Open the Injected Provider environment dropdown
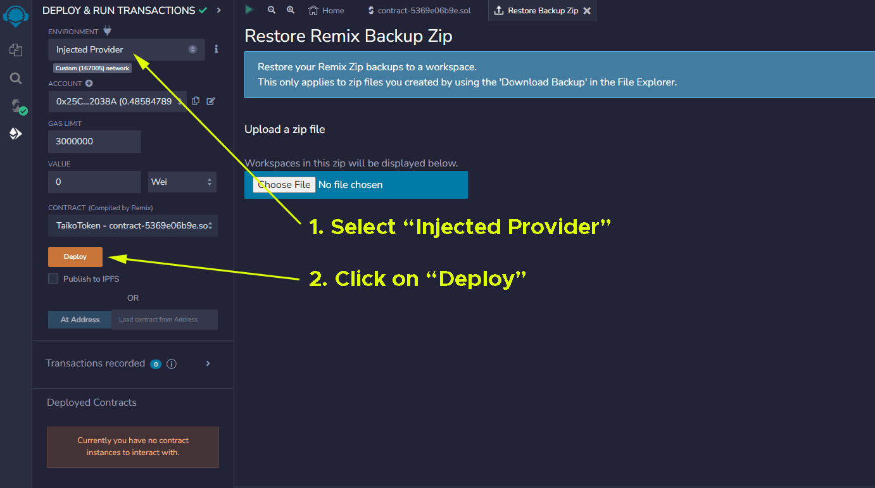Image resolution: width=875 pixels, height=488 pixels. click(x=127, y=49)
